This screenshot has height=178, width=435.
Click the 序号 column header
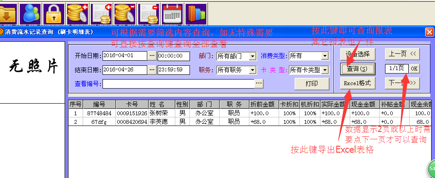point(76,104)
